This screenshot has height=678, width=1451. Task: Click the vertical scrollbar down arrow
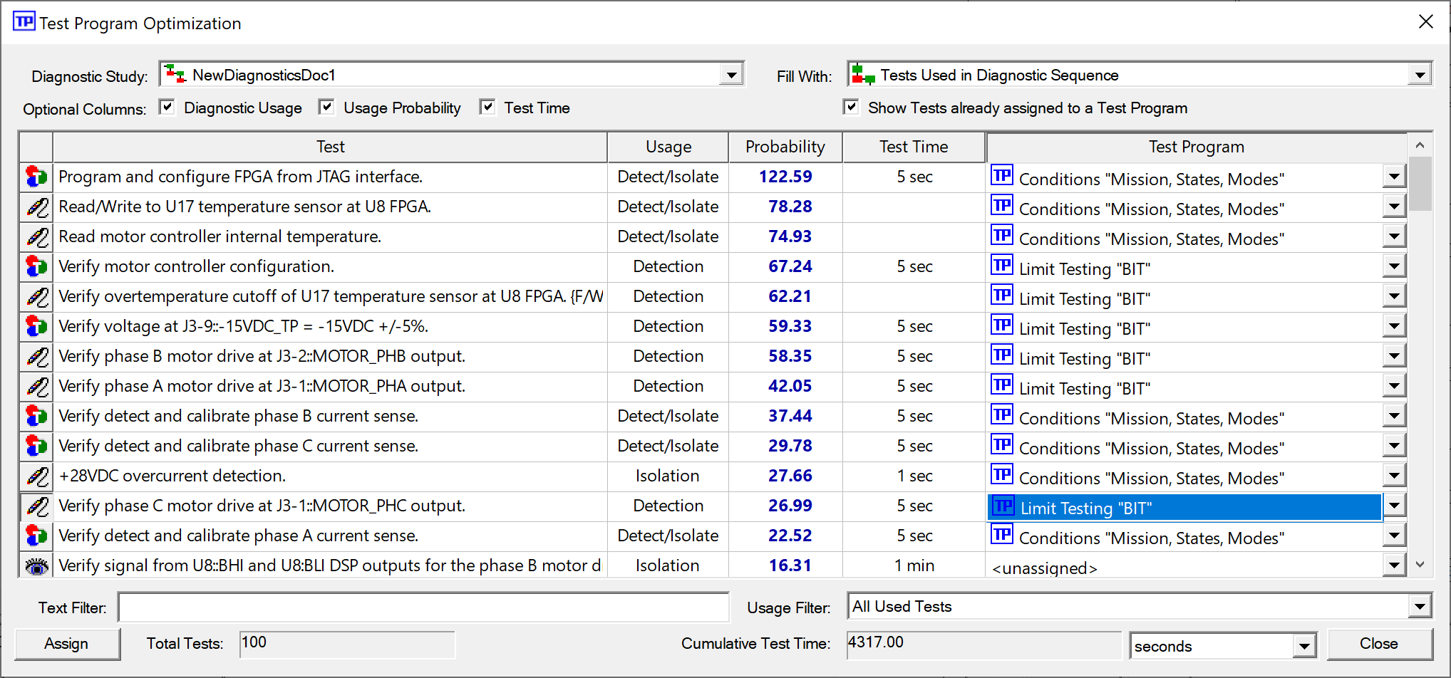(1420, 565)
